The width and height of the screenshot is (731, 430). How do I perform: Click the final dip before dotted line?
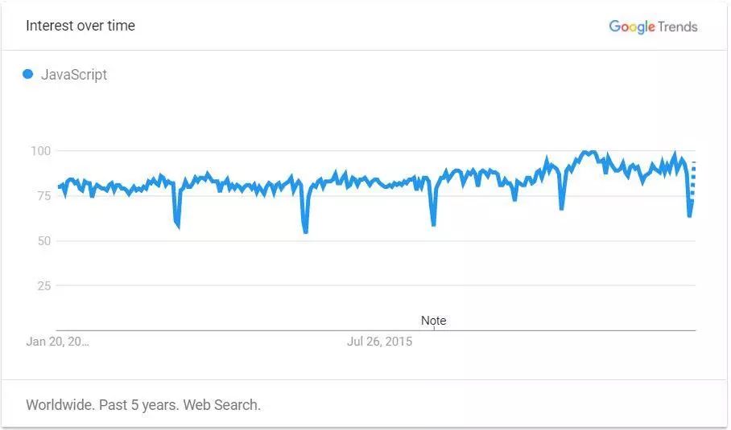[x=689, y=215]
